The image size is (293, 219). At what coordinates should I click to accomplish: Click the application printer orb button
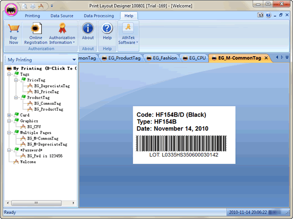coord(11,9)
